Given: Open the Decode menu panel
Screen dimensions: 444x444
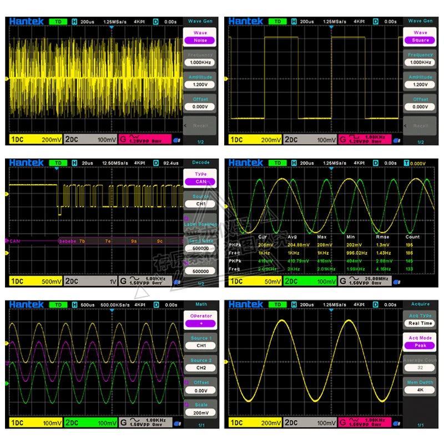Looking at the screenshot, I should click(200, 163).
